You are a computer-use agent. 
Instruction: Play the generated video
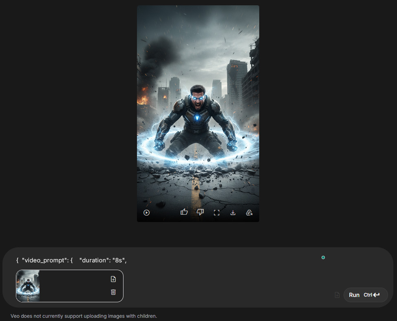[x=147, y=213]
